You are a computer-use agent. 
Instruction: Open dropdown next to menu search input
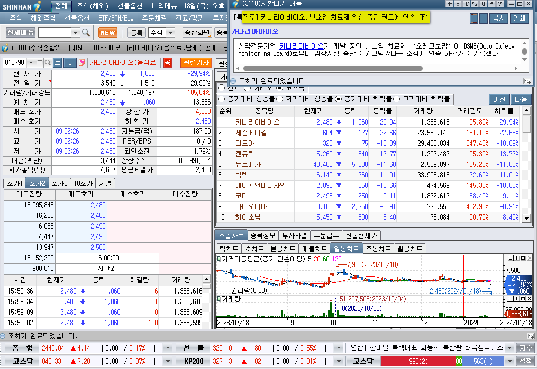[x=76, y=33]
